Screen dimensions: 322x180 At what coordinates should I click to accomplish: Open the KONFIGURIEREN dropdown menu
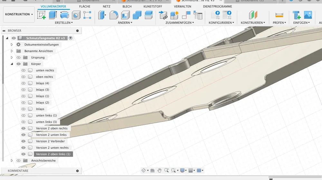click(x=222, y=23)
